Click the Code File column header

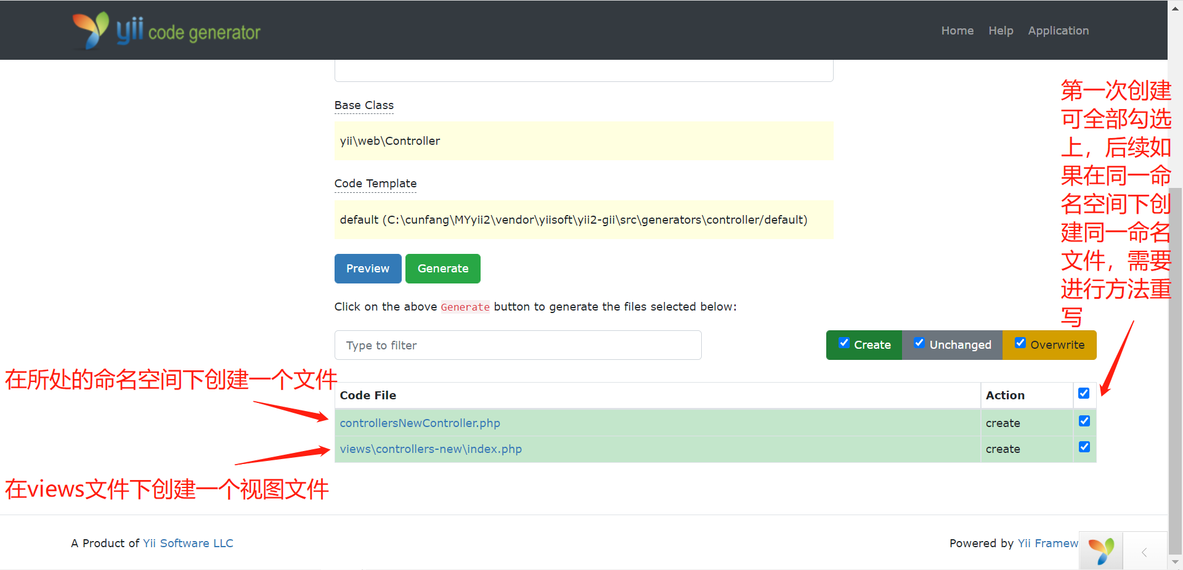(x=368, y=396)
